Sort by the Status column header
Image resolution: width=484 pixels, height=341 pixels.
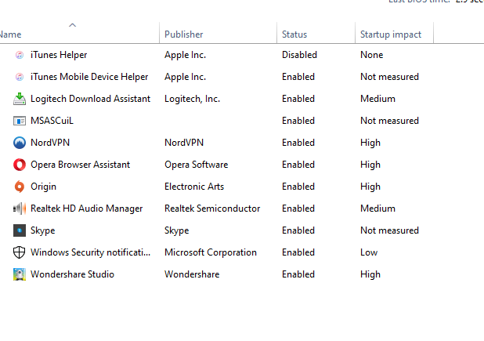pyautogui.click(x=294, y=34)
